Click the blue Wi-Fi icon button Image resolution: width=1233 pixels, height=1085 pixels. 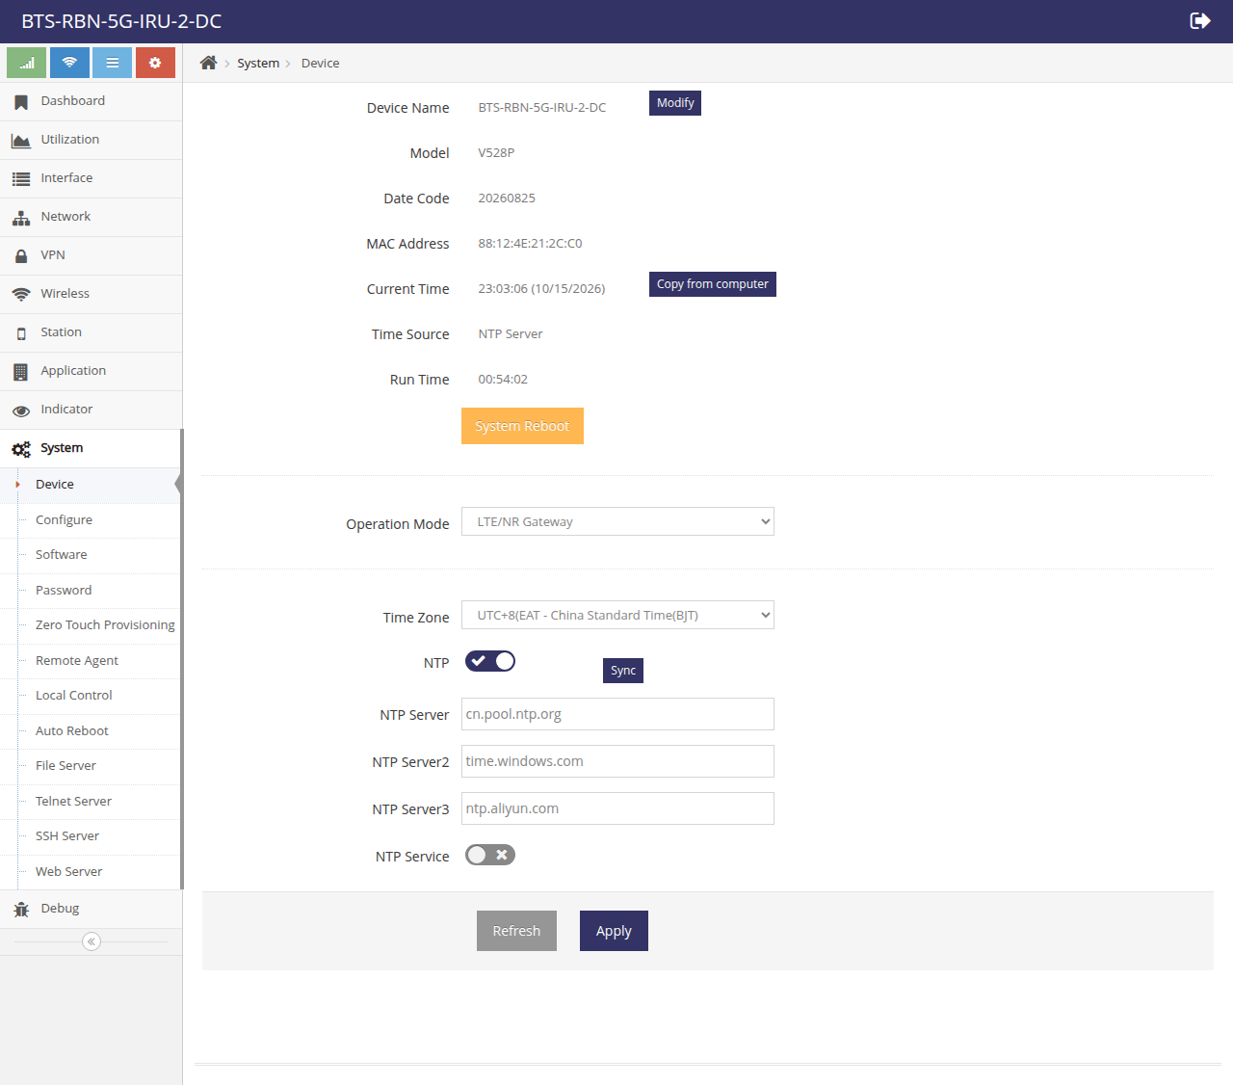tap(69, 63)
